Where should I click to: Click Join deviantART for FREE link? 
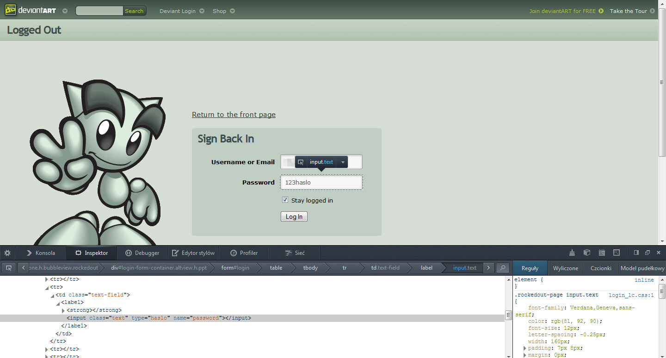[562, 11]
